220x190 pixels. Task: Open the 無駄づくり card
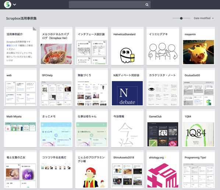point(92,87)
